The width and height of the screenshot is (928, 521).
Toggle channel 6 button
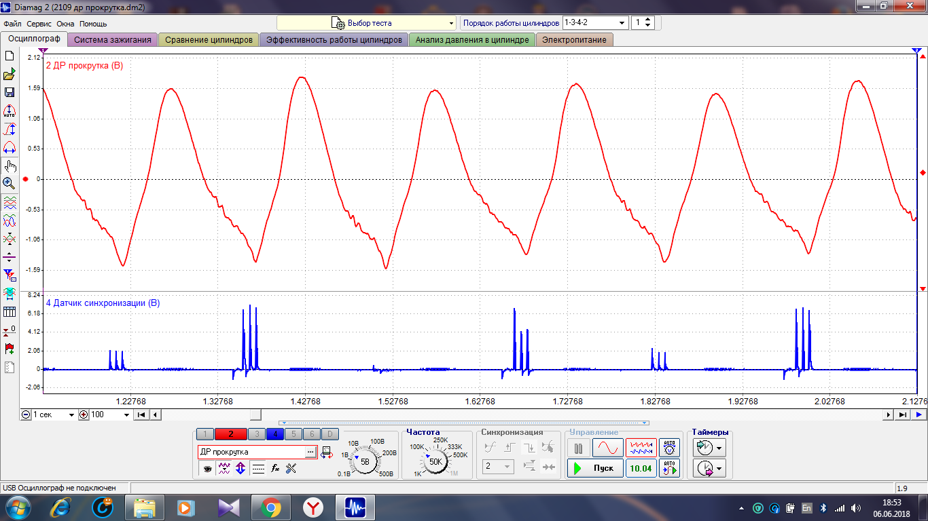point(311,434)
